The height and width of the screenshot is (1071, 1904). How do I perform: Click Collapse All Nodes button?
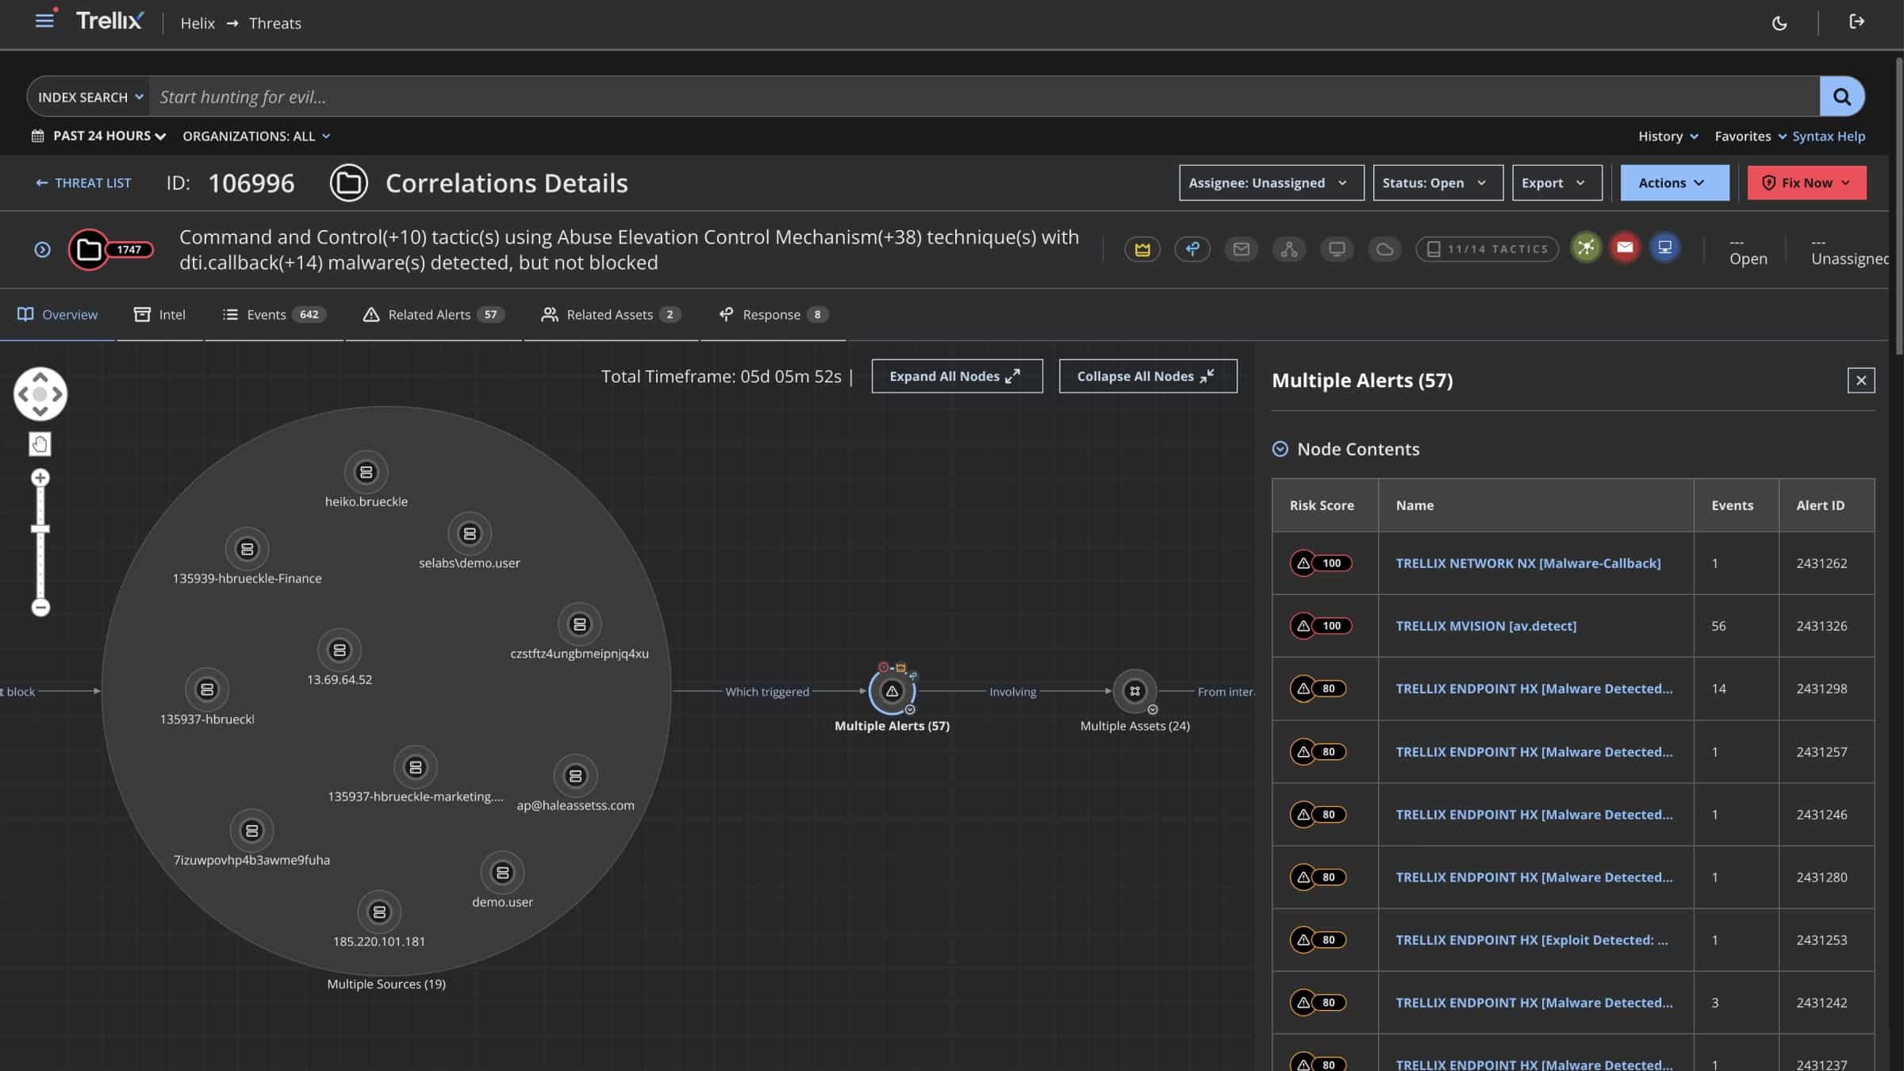click(1147, 376)
